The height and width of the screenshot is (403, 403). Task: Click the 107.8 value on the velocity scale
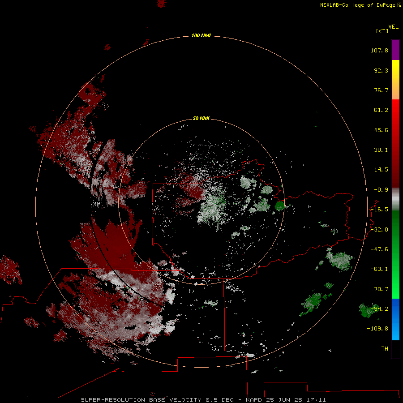click(379, 50)
